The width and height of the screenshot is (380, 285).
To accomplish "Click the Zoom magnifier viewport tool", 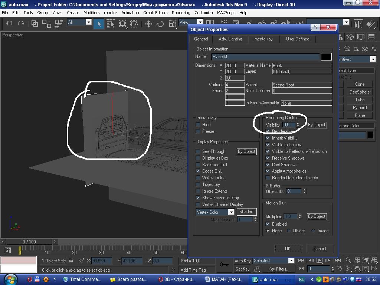I will [x=348, y=261].
